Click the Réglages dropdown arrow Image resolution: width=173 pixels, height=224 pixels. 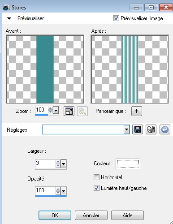[126, 129]
